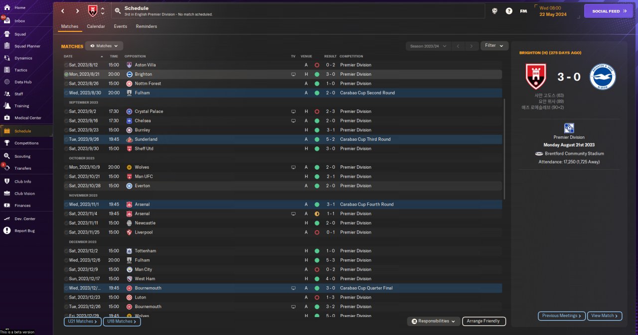The image size is (638, 335).
Task: Open the Data Hub
Action: click(x=23, y=82)
